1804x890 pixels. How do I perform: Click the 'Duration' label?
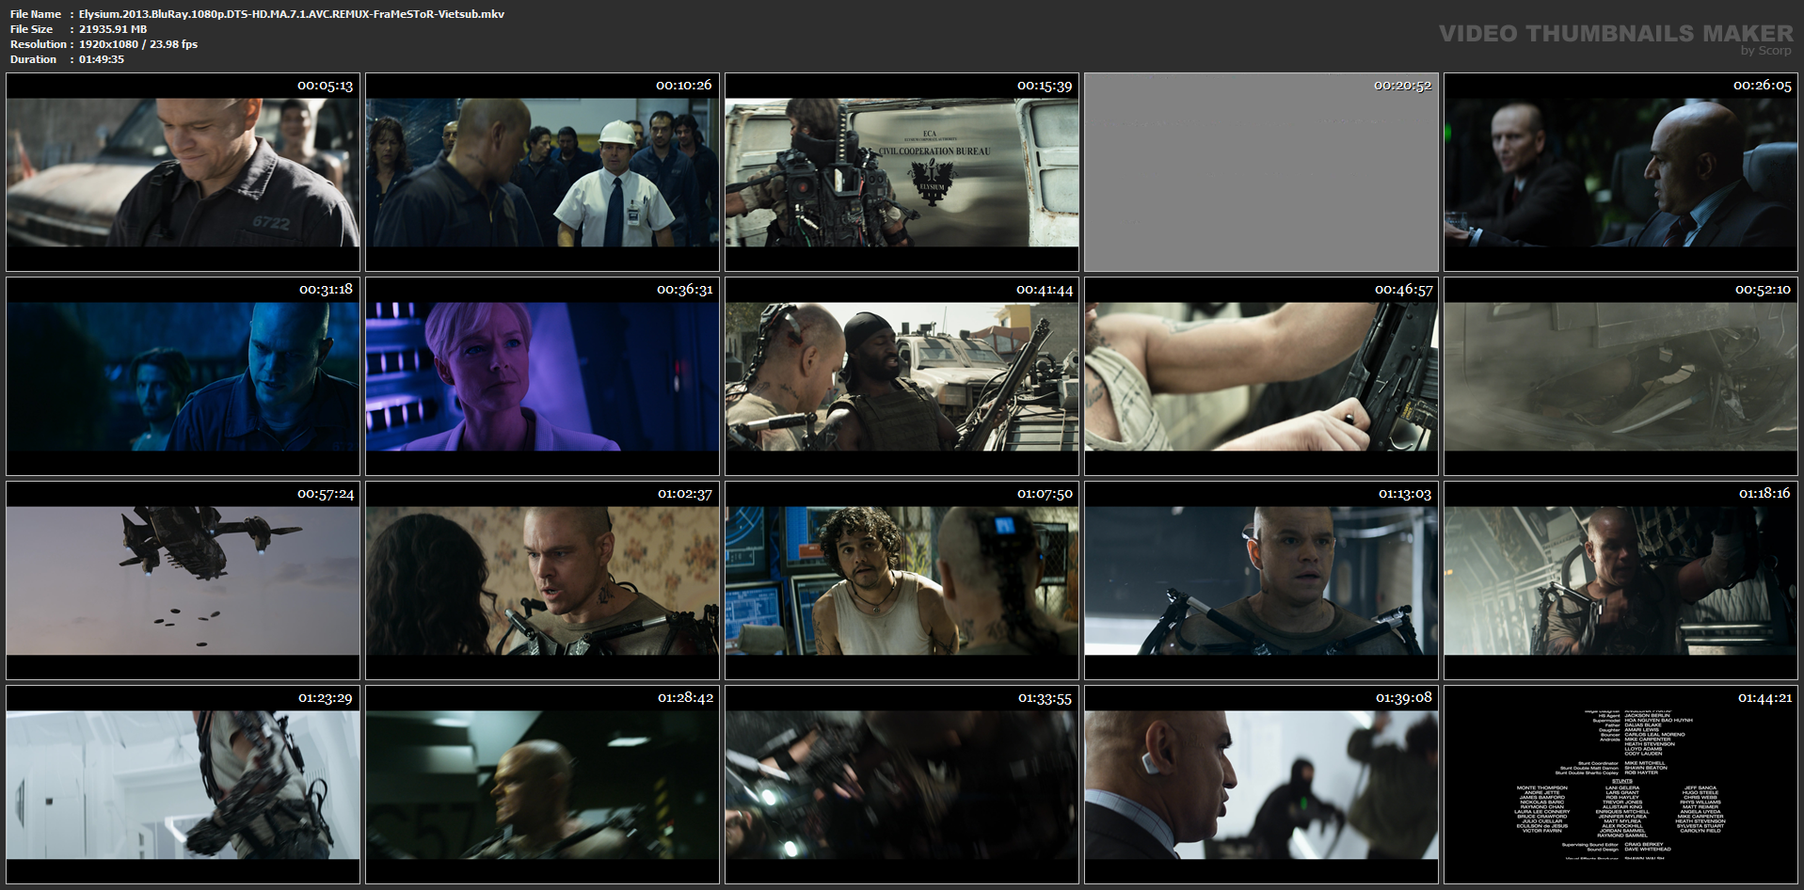(34, 59)
